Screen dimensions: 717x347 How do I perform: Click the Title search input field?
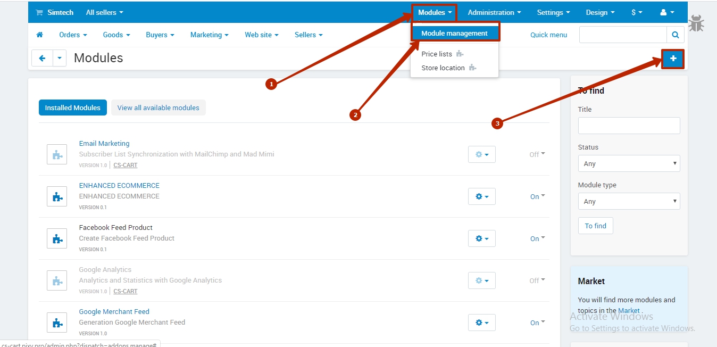(629, 126)
